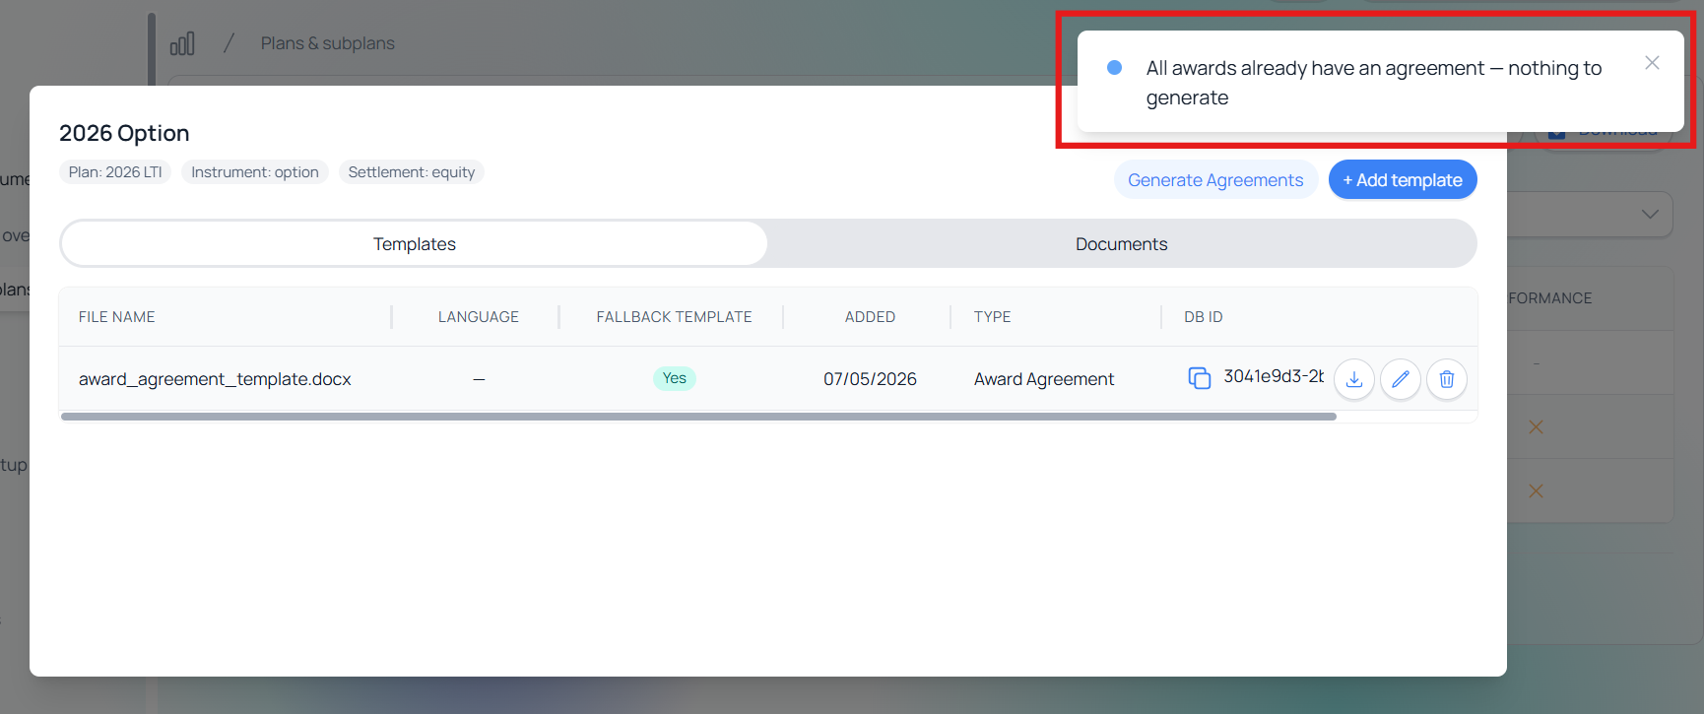The image size is (1704, 714).
Task: Click the 2026 Option dialog title
Action: coord(124,133)
